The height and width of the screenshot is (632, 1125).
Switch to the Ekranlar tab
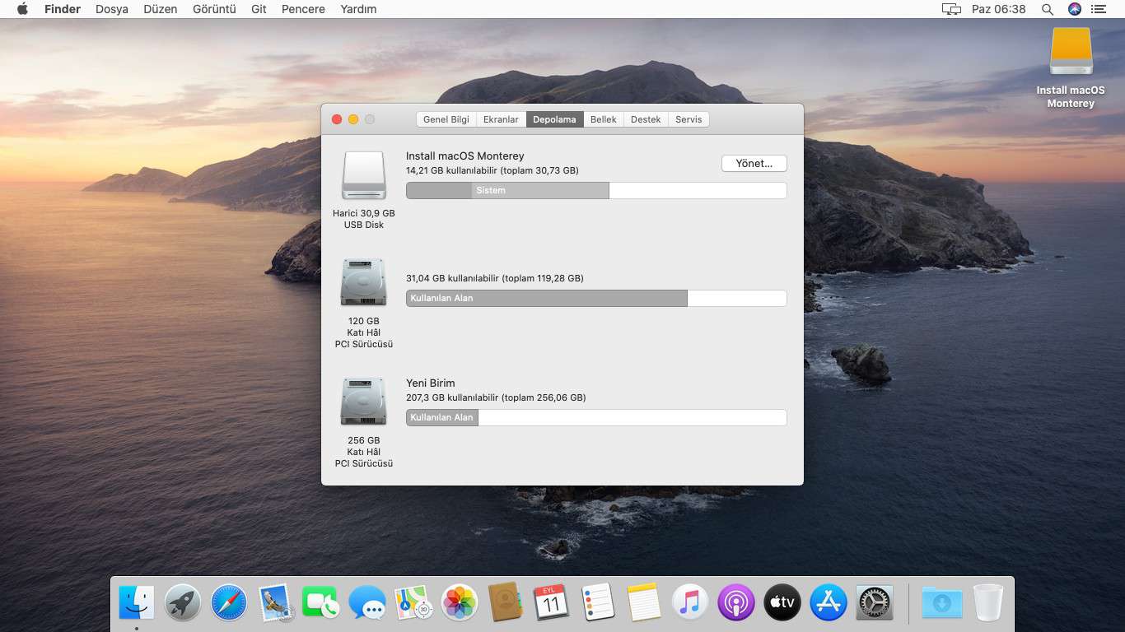(501, 119)
